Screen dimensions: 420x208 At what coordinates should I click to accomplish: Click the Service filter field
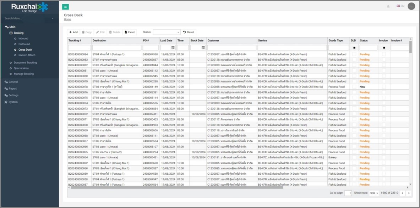(x=292, y=47)
